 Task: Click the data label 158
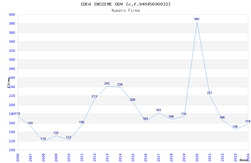click(248, 121)
